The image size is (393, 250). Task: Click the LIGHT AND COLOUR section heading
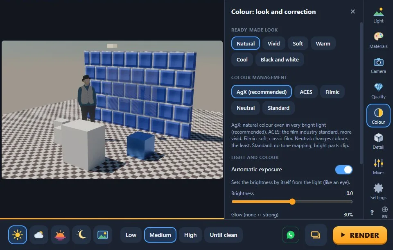(x=255, y=157)
